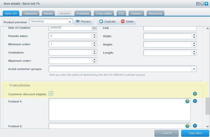Switch to the Categories tab
The image size is (210, 137).
pyautogui.click(x=31, y=13)
